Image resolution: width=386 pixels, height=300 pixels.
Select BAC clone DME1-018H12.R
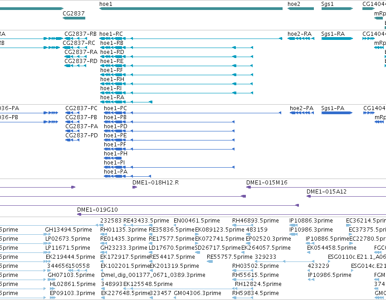pyautogui.click(x=156, y=183)
